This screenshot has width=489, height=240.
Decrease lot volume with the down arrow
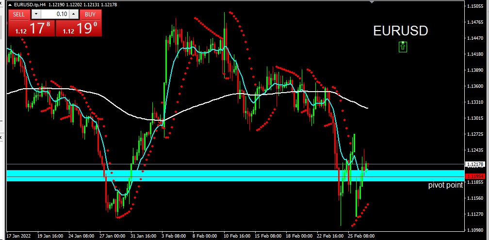pyautogui.click(x=36, y=14)
